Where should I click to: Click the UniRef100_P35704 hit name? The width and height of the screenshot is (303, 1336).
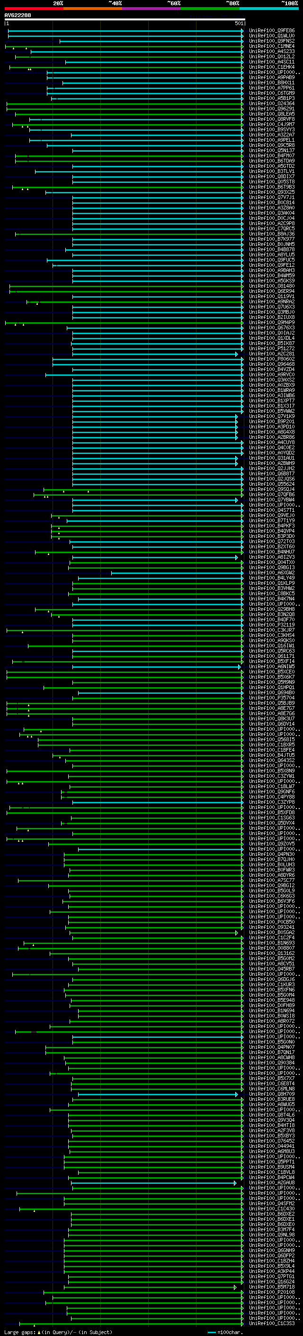(272, 698)
